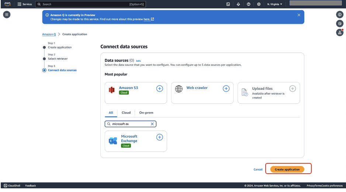346x192 pixels.
Task: Open the right-side lab flask icon
Action: (x=340, y=32)
